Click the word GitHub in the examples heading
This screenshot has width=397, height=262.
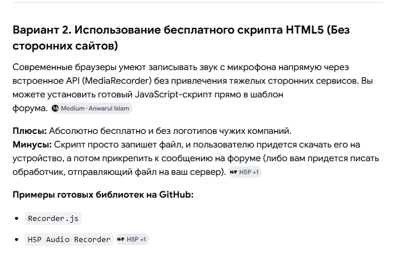175,195
